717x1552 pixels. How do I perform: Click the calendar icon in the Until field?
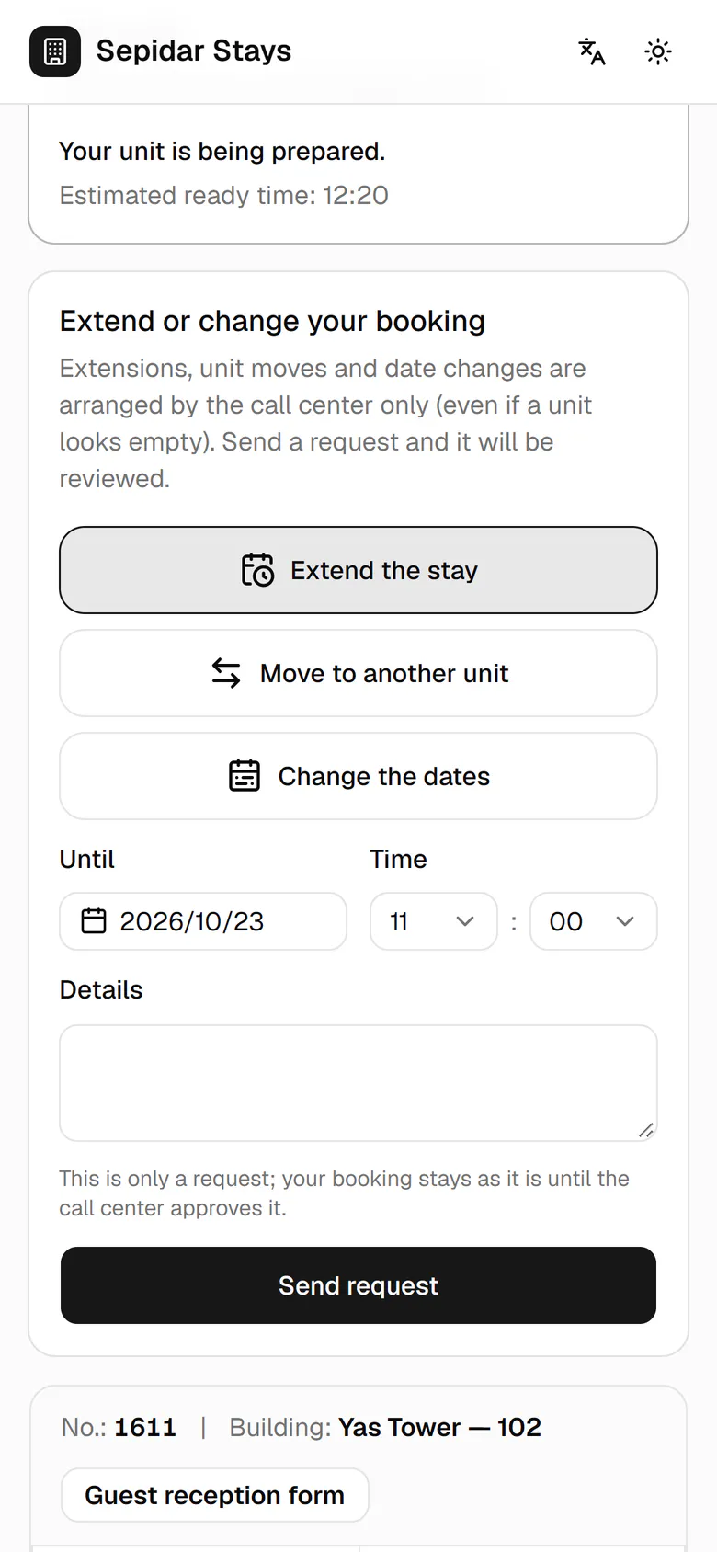click(x=94, y=921)
